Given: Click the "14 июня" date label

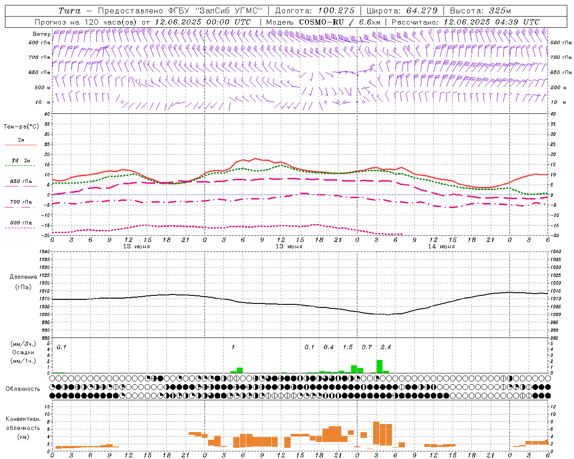Looking at the screenshot, I should [441, 247].
